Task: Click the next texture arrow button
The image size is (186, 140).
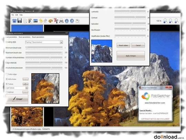Action: click(27, 84)
